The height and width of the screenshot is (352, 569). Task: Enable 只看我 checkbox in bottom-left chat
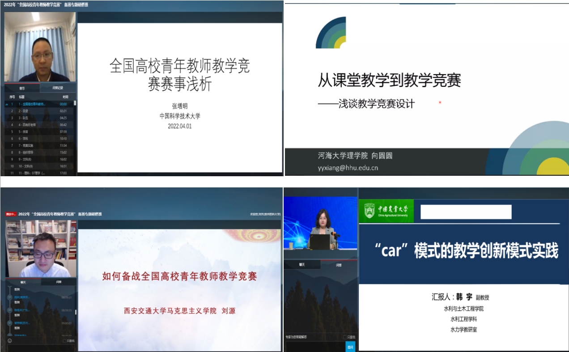[x=65, y=341]
